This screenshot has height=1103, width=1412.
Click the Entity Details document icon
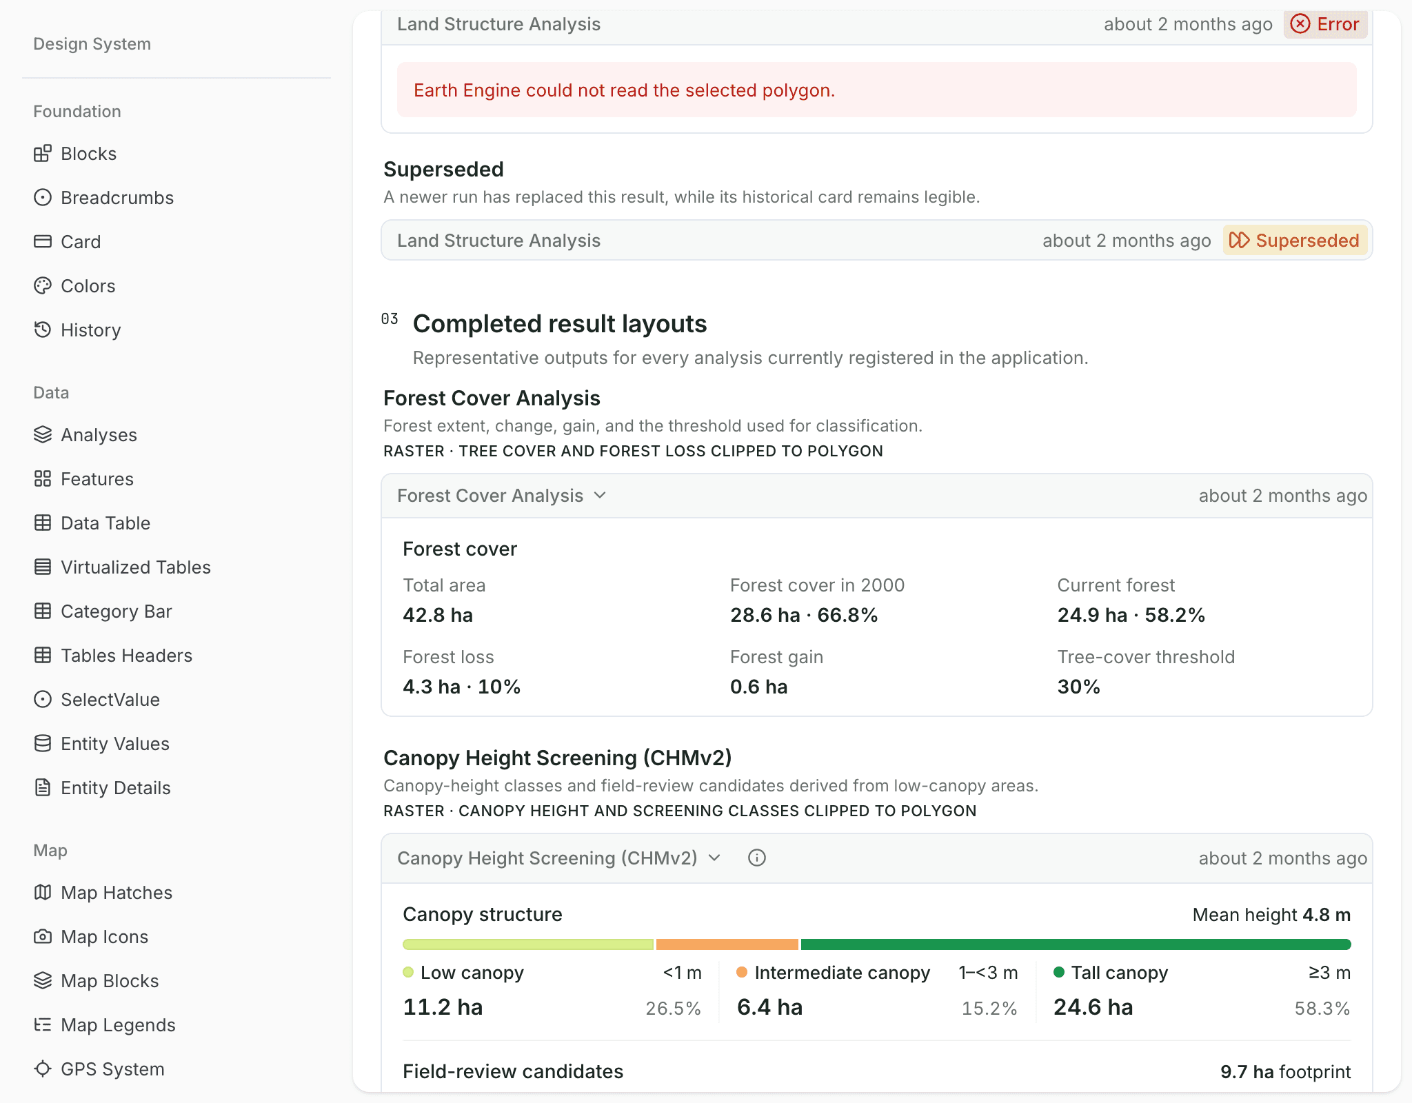pos(43,788)
